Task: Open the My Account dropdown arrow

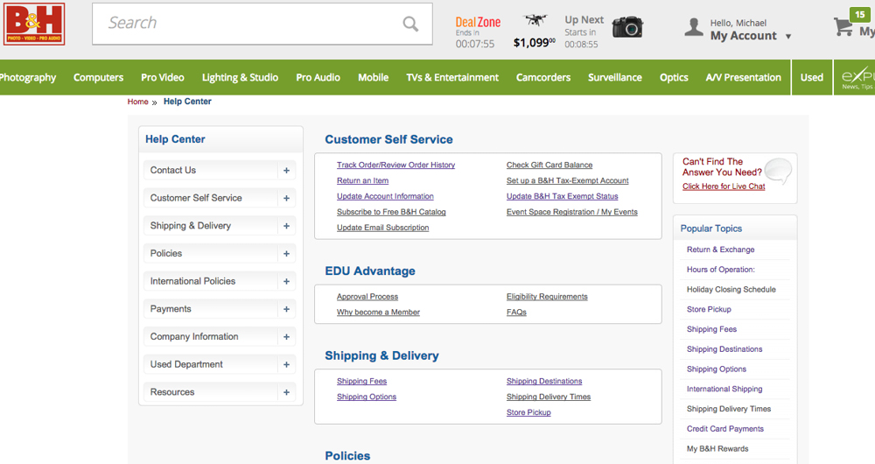Action: 788,36
